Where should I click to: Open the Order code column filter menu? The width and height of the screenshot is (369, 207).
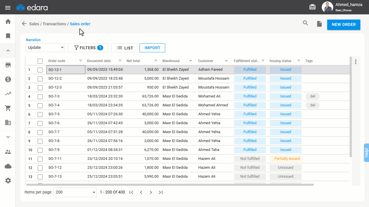tap(81, 61)
